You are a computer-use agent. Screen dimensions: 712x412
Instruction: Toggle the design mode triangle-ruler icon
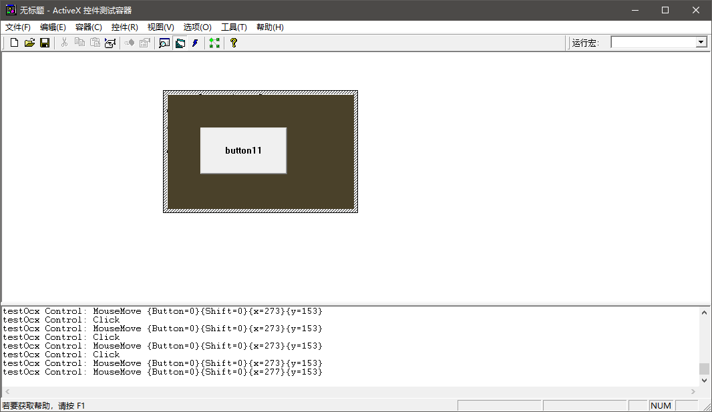[180, 43]
